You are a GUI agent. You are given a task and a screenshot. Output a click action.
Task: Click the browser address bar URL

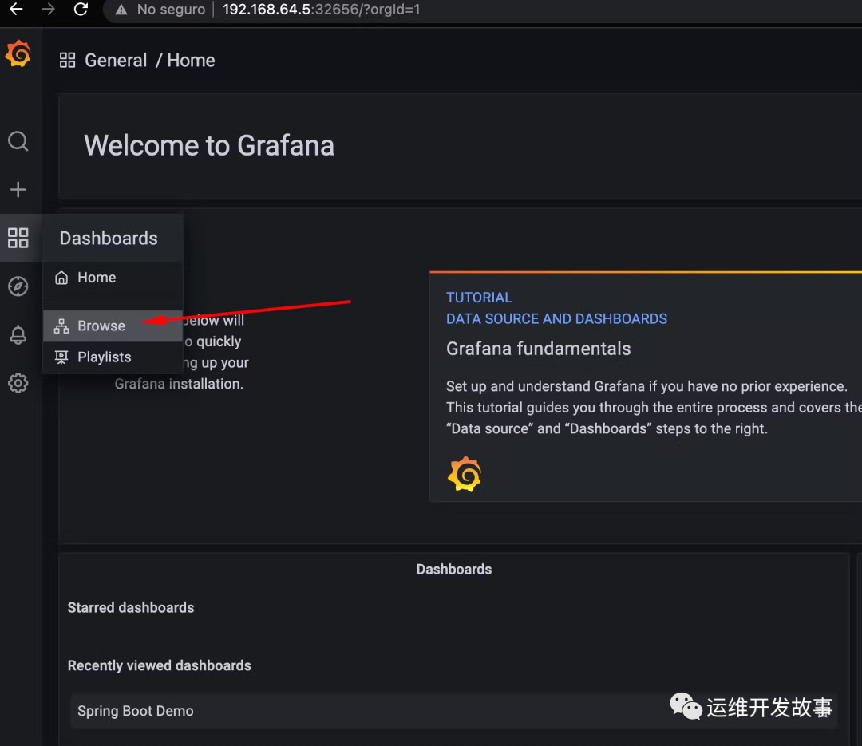(321, 10)
